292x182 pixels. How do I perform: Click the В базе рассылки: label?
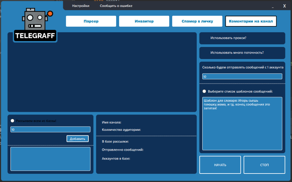(x=115, y=141)
